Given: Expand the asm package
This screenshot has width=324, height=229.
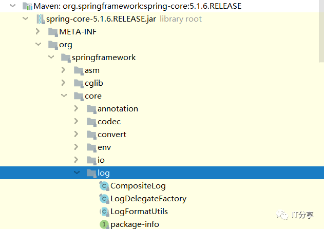Looking at the screenshot, I should 64,70.
